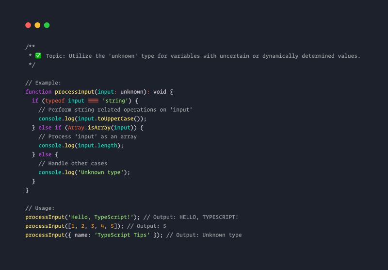Click the '// Example:' comment line
The width and height of the screenshot is (388, 270).
[43, 83]
